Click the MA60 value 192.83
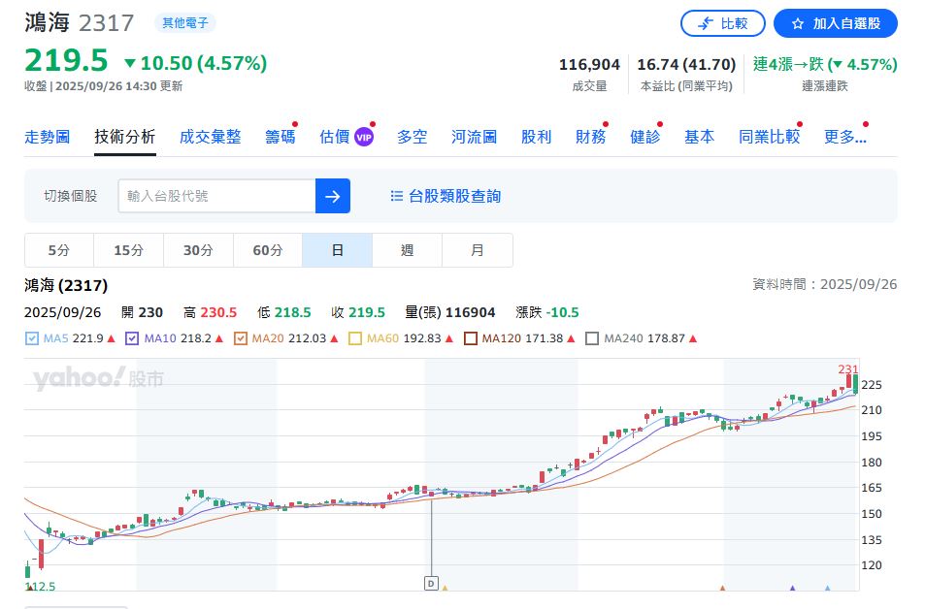Screen dimensions: 925x609 click(x=422, y=338)
